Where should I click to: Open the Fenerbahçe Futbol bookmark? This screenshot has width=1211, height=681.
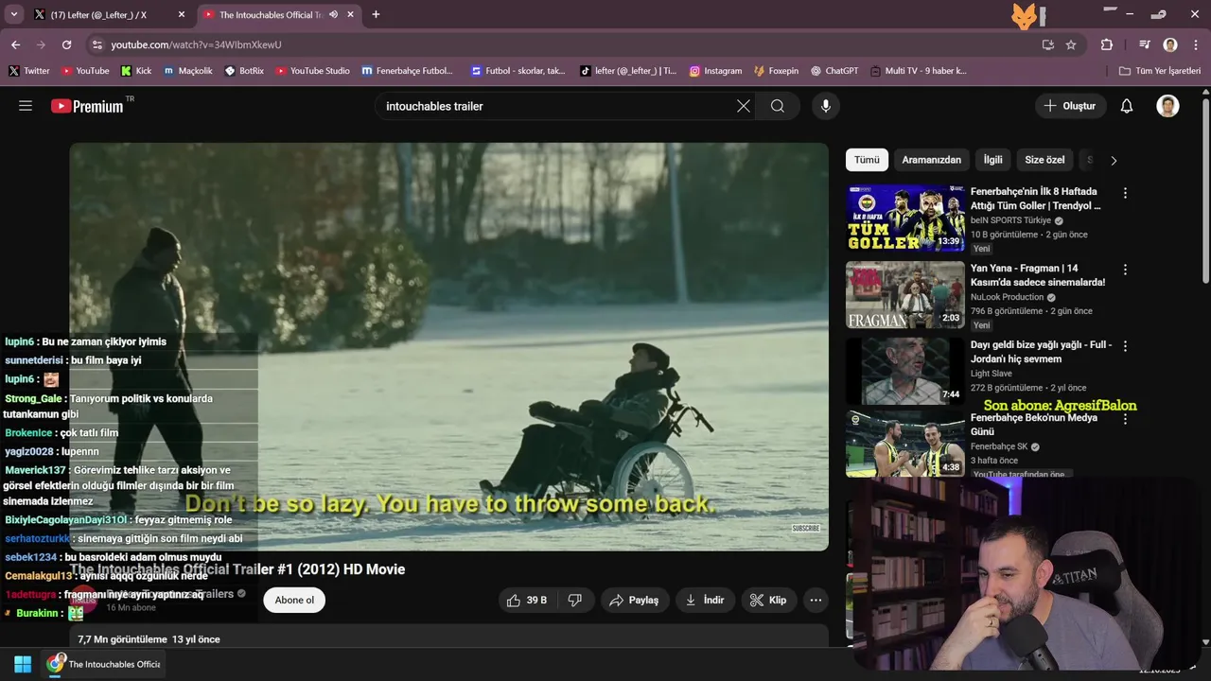click(x=408, y=71)
